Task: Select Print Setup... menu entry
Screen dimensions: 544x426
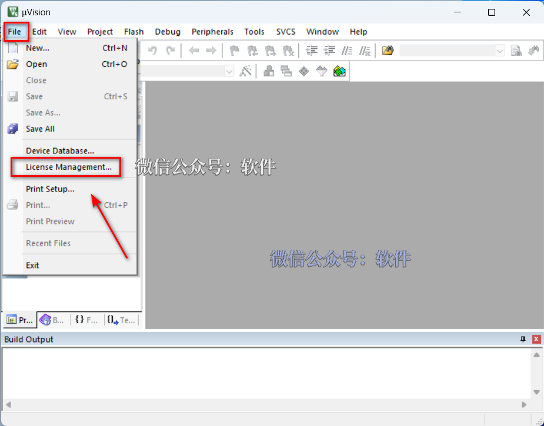Action: (69, 189)
